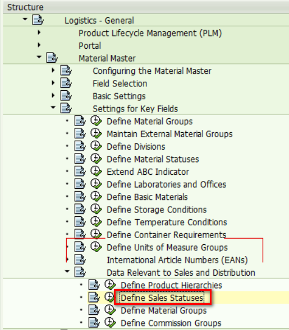Select Define Laboratories and Offices entry
This screenshot has width=289, height=330.
(x=167, y=184)
